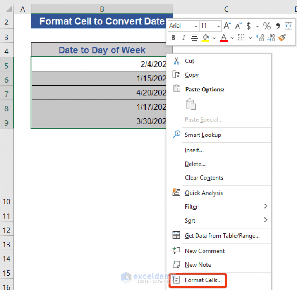Click the Merge & Center icon

click(288, 26)
